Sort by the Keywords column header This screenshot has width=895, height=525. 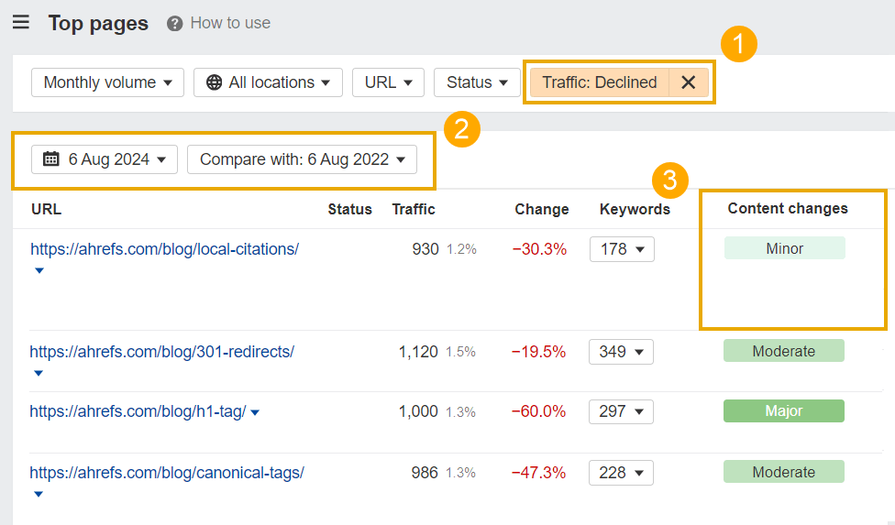point(635,209)
